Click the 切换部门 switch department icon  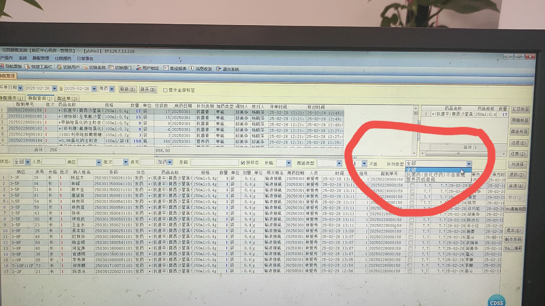111,68
